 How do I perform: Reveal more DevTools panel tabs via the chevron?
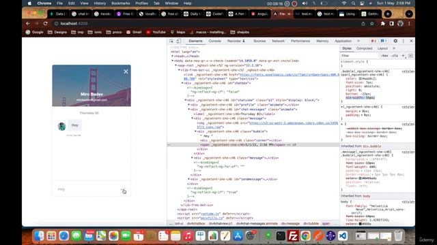tap(358, 41)
